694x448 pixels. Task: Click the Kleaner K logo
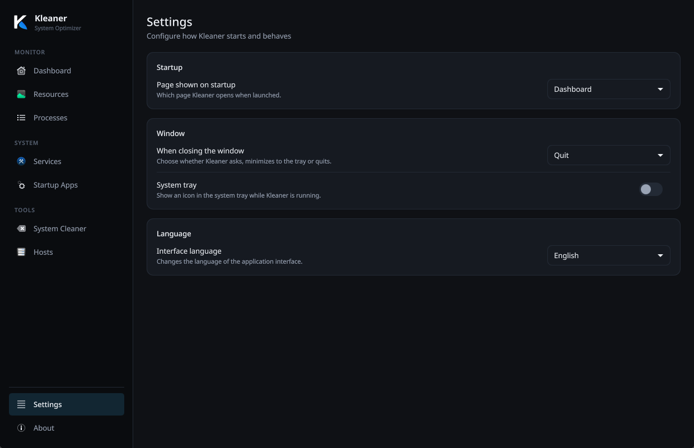tap(21, 22)
